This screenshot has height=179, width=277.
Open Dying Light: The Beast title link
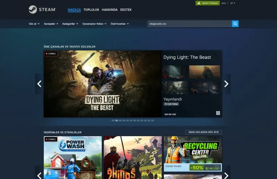(x=187, y=57)
